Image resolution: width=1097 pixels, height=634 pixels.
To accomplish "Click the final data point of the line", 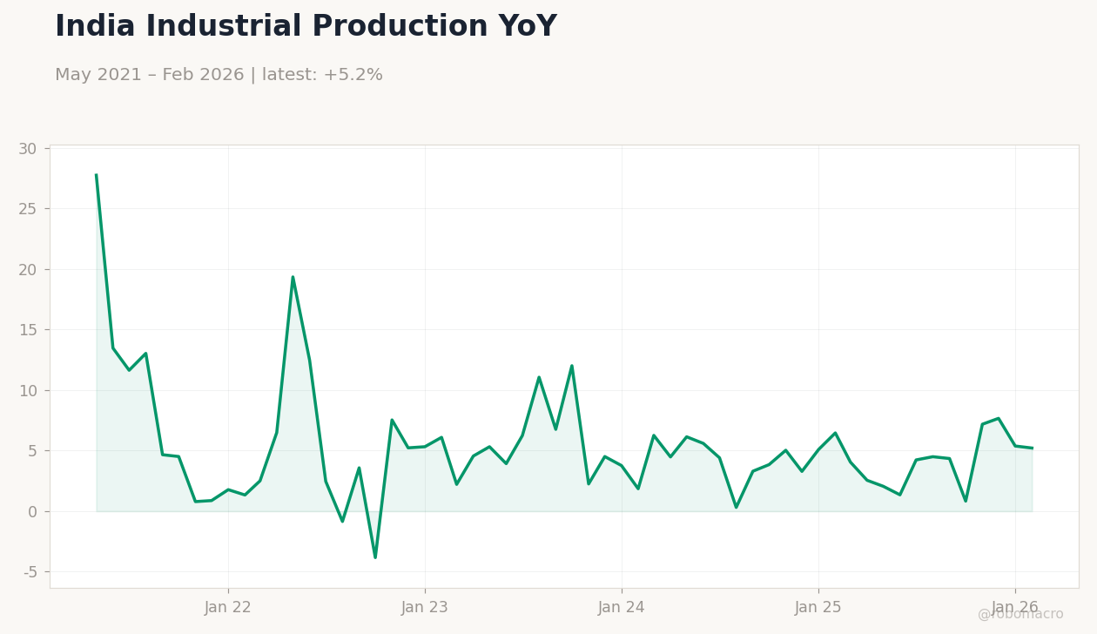I will pos(1032,449).
